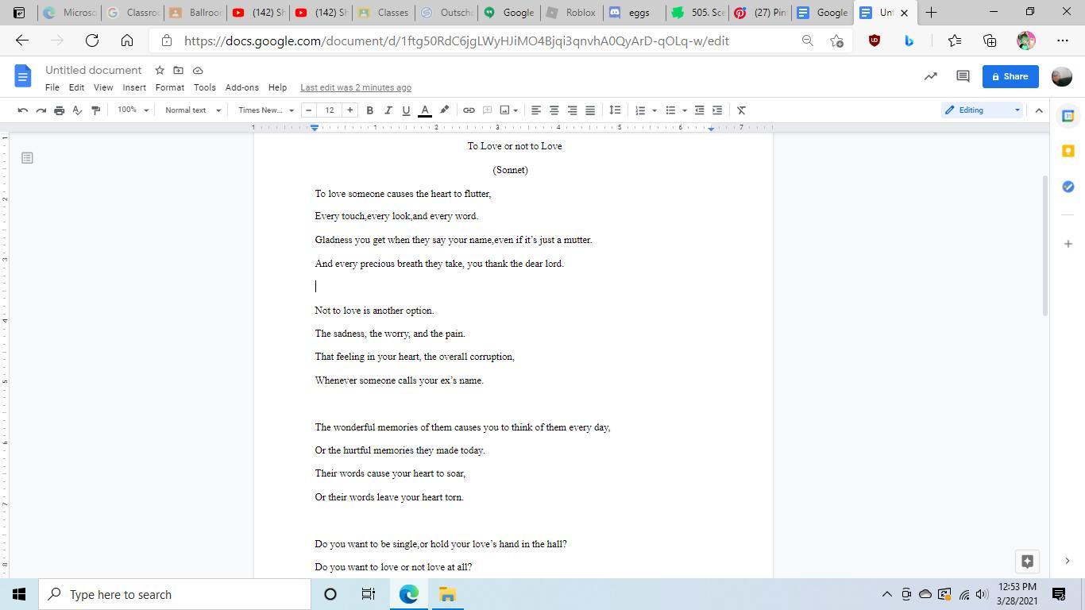1085x610 pixels.
Task: Print the document via printer icon
Action: (x=60, y=110)
